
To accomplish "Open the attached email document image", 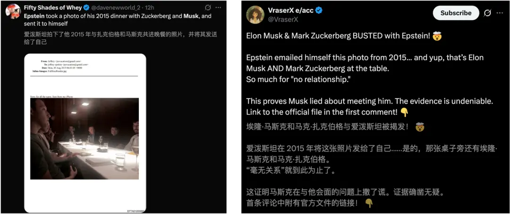I will (x=85, y=133).
